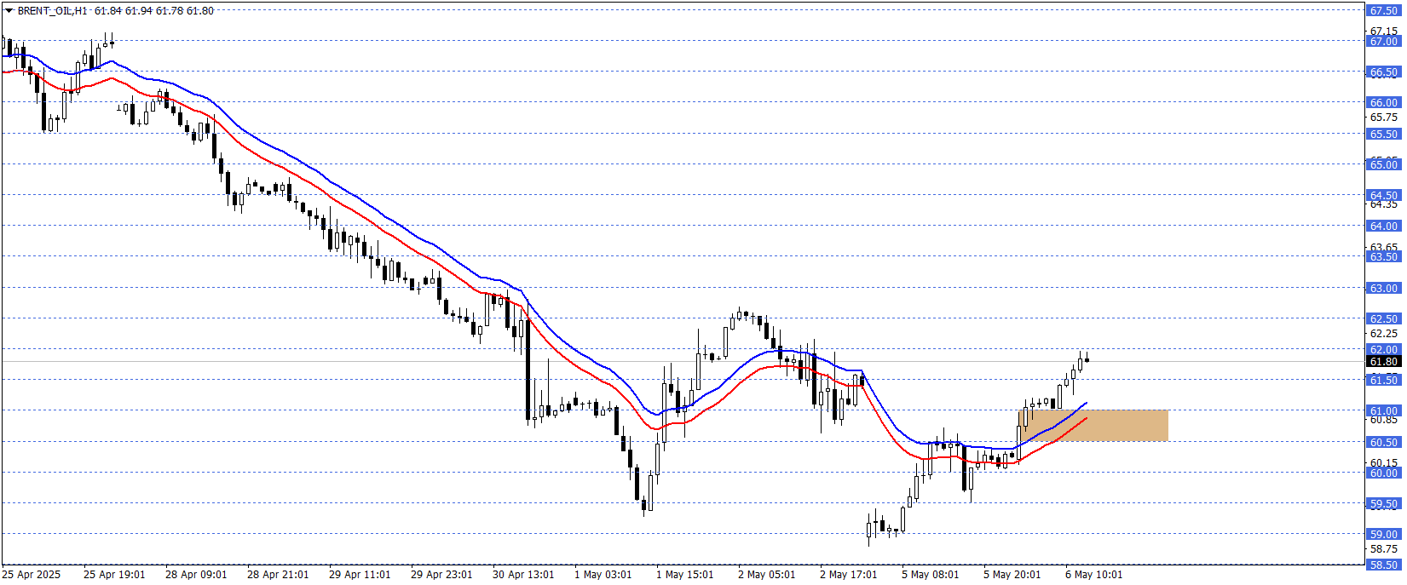Click the current price label 61.80
Image resolution: width=1407 pixels, height=585 pixels.
1384,362
